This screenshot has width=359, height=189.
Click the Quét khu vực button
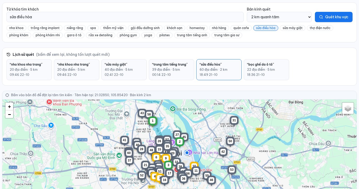pyautogui.click(x=334, y=17)
